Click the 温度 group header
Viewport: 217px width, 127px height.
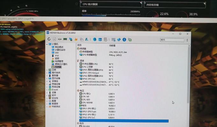tap(81, 61)
